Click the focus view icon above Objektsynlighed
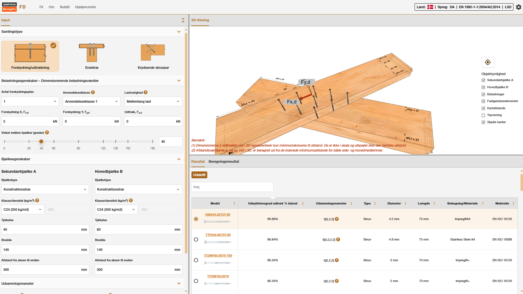The height and width of the screenshot is (294, 523). [x=488, y=62]
